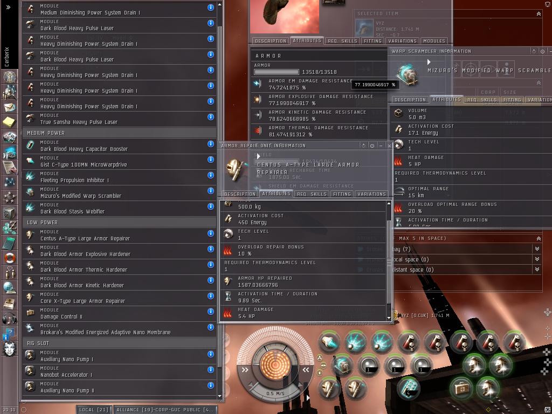The height and width of the screenshot is (414, 552).
Task: Show info for Gist C-Type 100MN MicroWarpdrive
Action: point(211,159)
